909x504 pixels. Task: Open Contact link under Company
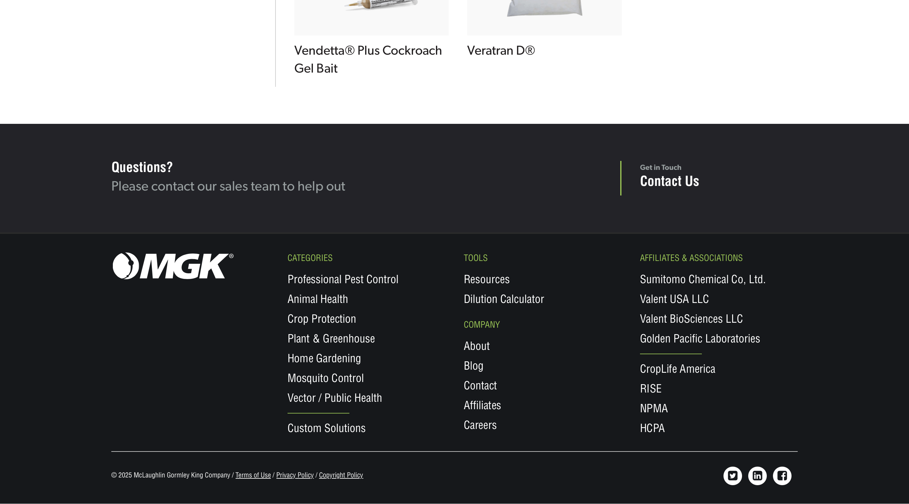pos(480,386)
